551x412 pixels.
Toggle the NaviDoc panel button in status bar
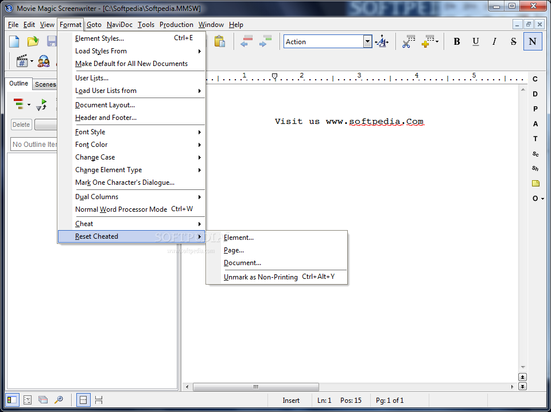coord(12,400)
